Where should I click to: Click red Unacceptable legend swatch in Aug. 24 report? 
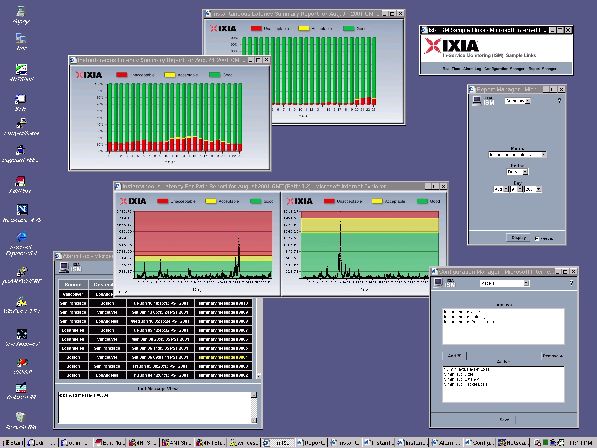coord(122,75)
